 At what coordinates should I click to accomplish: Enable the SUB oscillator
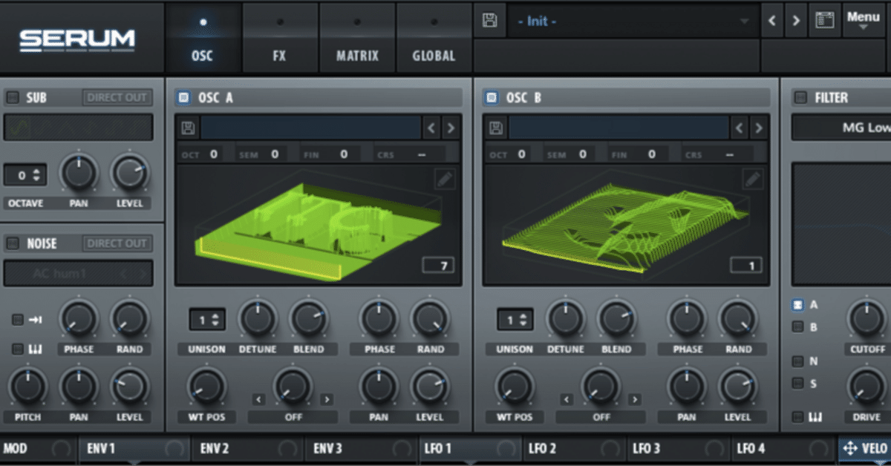(x=13, y=97)
